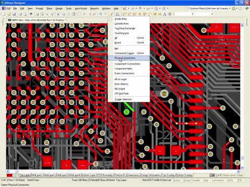The width and height of the screenshot is (250, 187).
Task: Click the Interactive Routing pencil icon
Action: pos(111,14)
